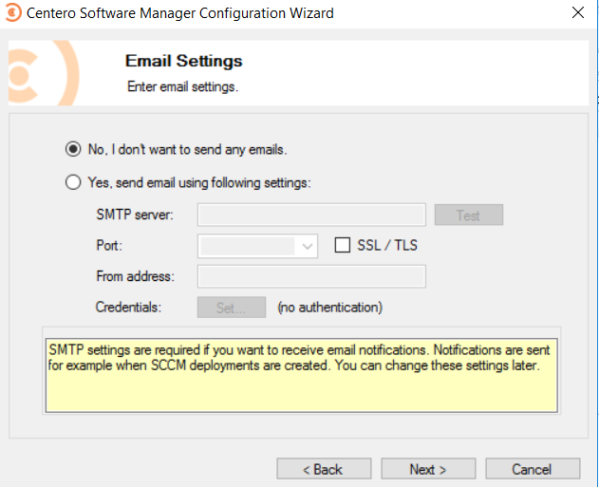Go back with the < Back button
The height and width of the screenshot is (487, 599).
pyautogui.click(x=324, y=469)
